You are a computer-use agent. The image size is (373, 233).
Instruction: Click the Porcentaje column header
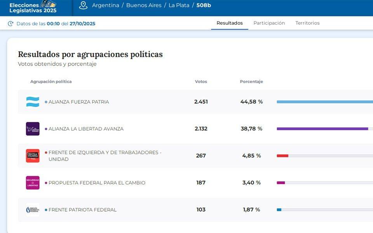(251, 82)
